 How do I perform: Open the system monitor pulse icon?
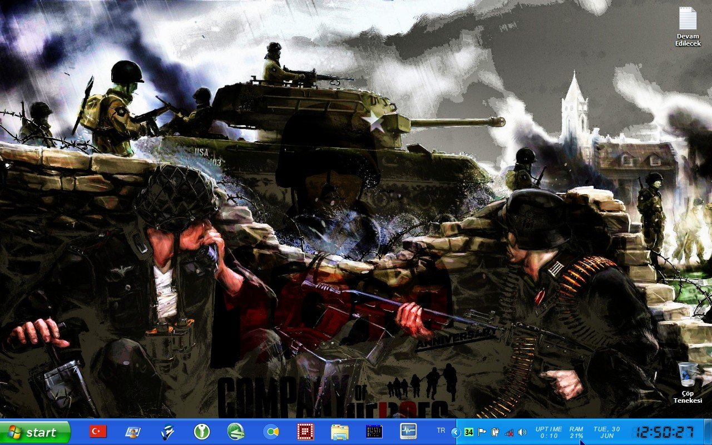click(408, 432)
